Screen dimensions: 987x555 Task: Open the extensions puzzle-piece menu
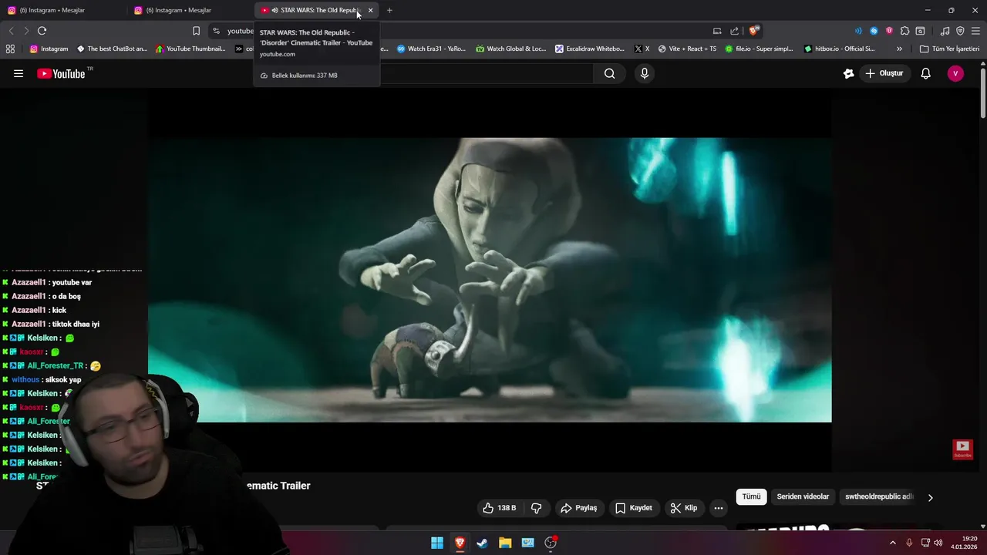point(904,31)
